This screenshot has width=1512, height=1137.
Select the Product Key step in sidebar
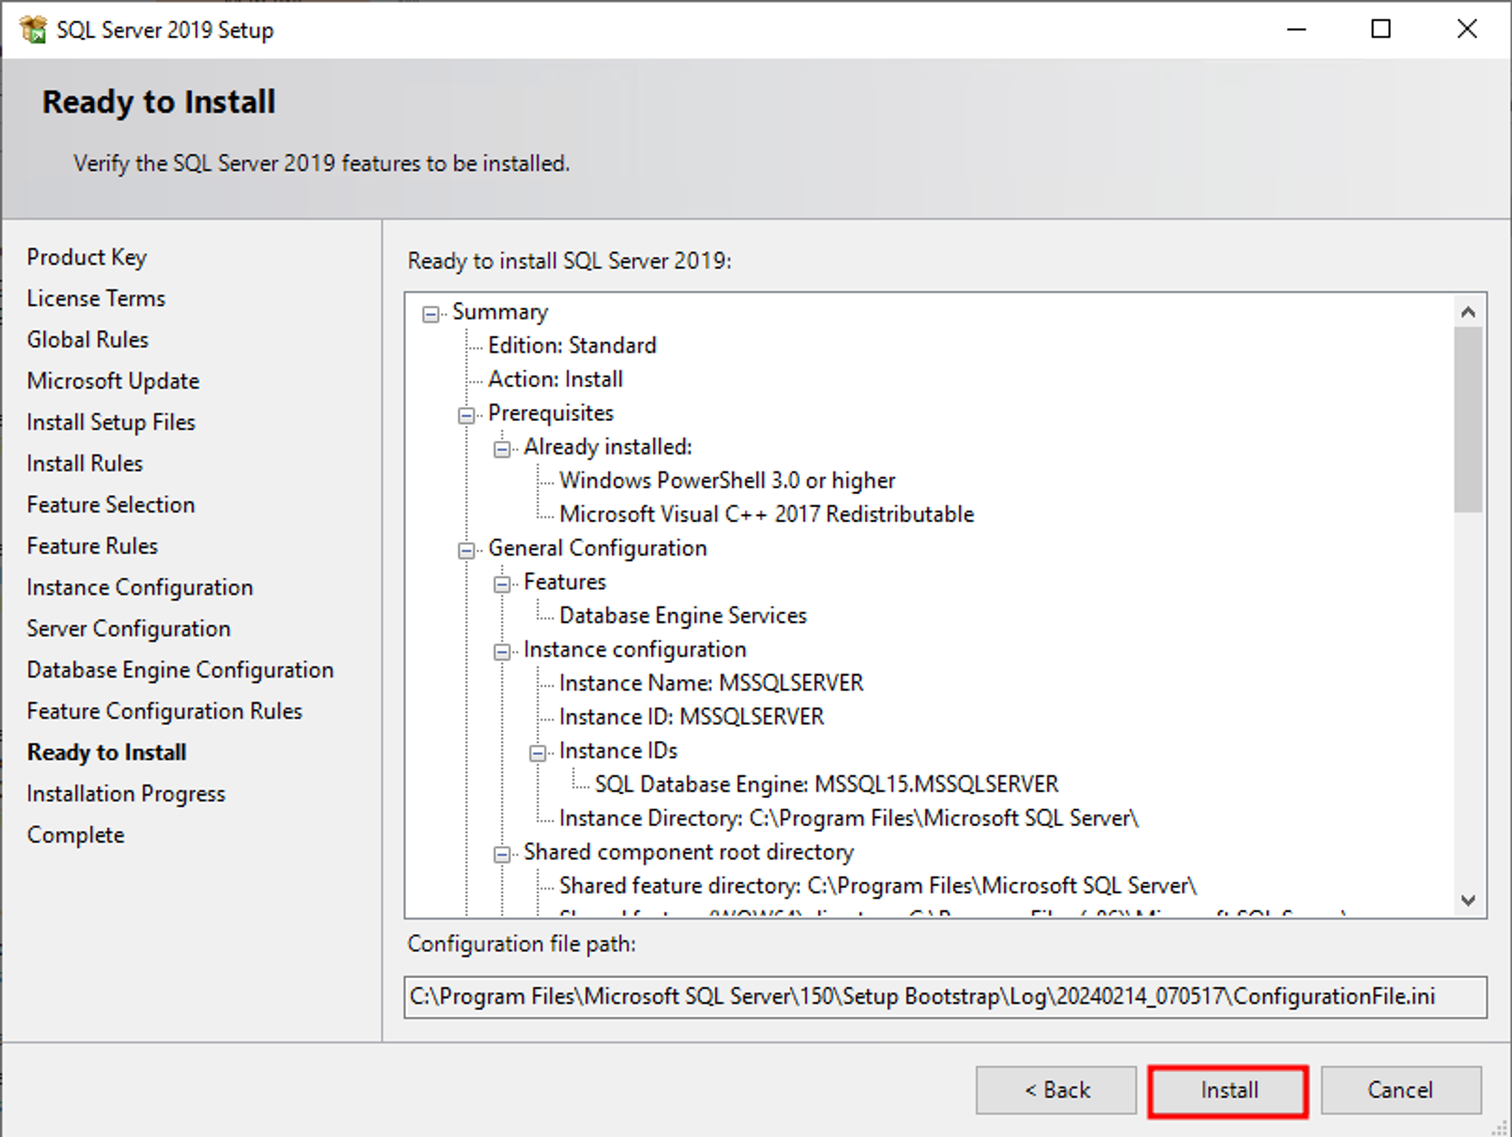coord(86,257)
